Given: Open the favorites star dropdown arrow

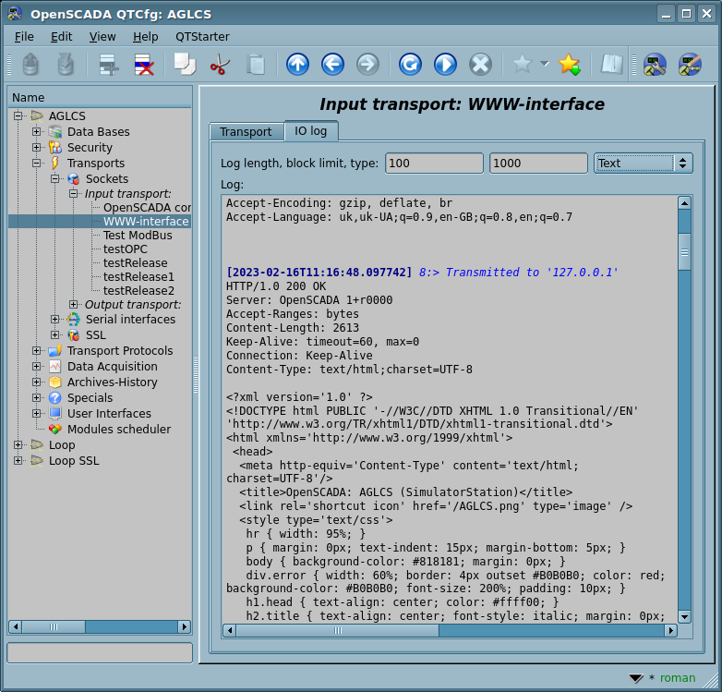Looking at the screenshot, I should (x=545, y=64).
